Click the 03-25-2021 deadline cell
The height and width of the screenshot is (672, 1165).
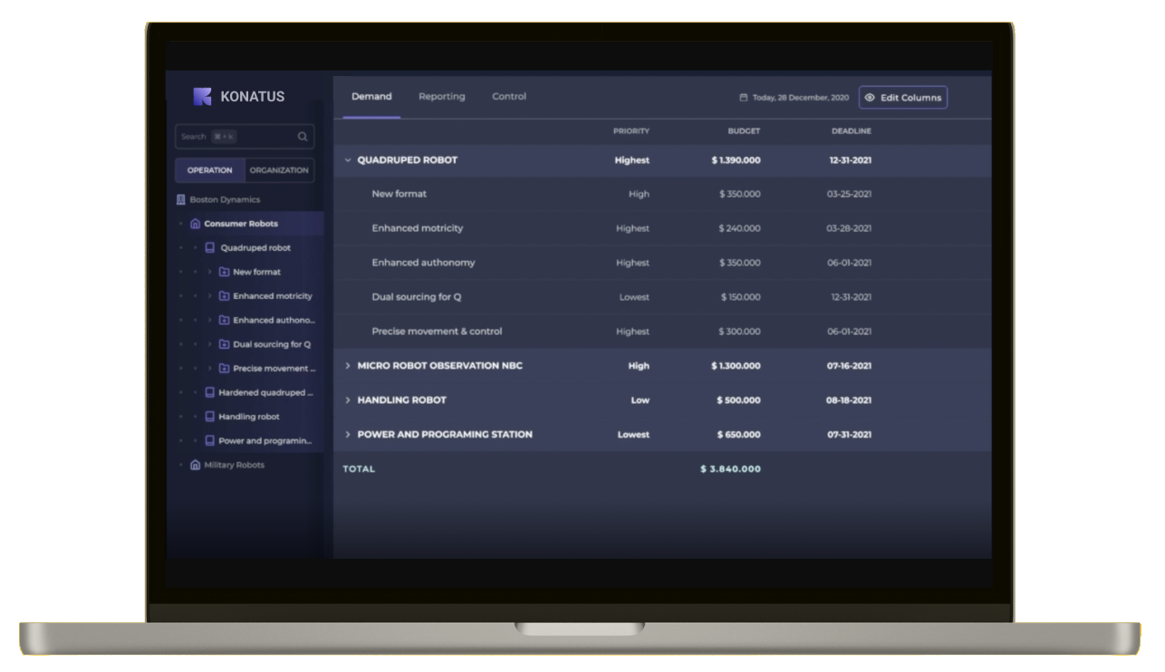(x=849, y=194)
